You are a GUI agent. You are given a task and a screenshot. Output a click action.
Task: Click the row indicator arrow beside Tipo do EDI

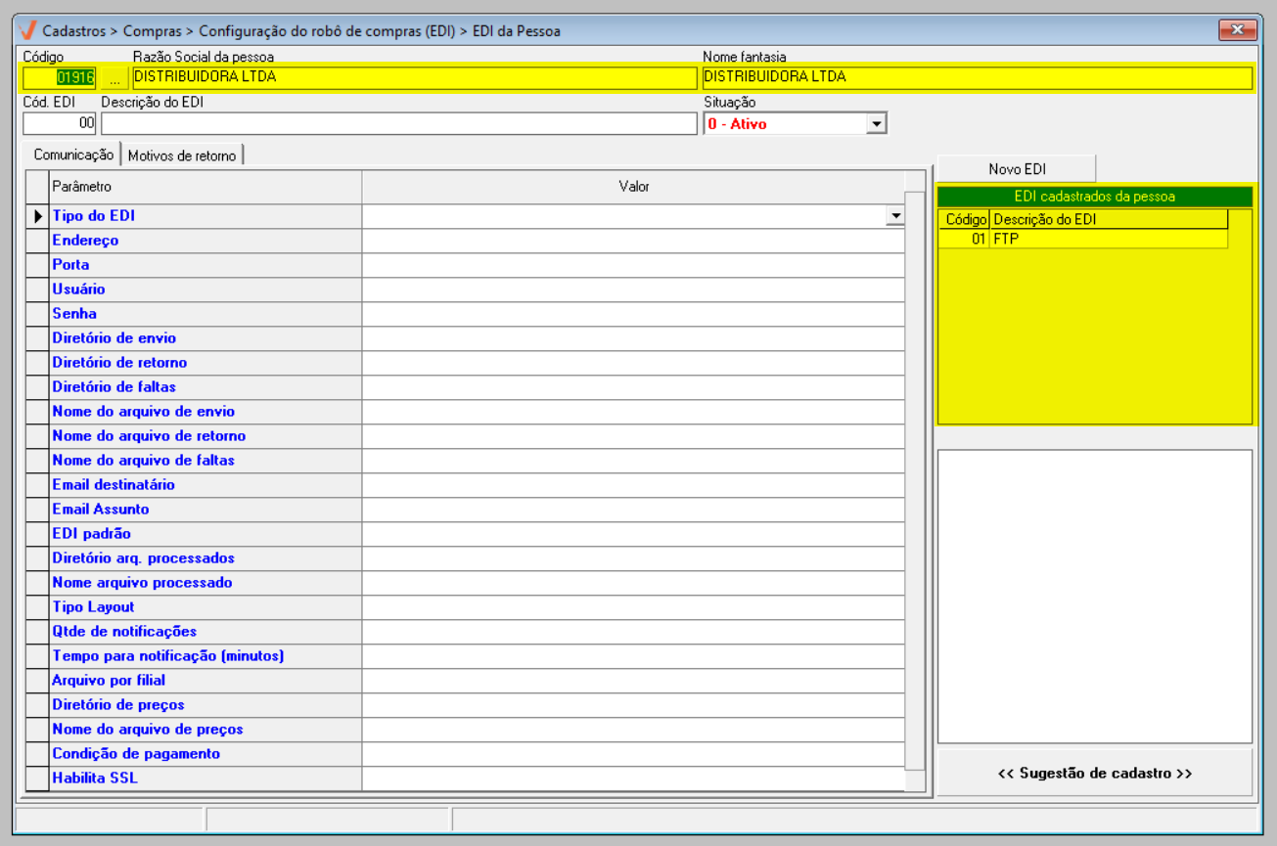pyautogui.click(x=37, y=216)
